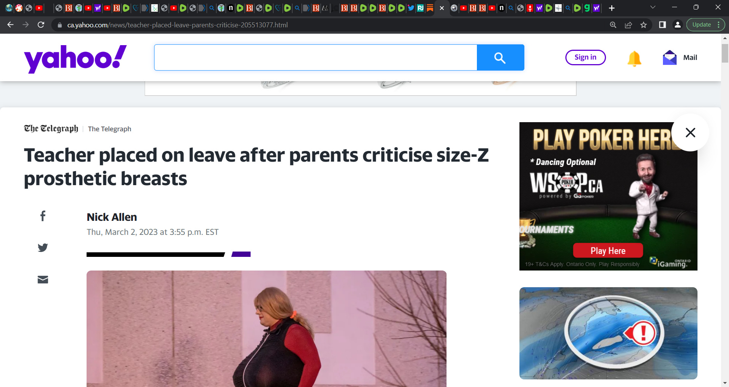Image resolution: width=729 pixels, height=387 pixels.
Task: Click the address bar URL
Action: (x=177, y=25)
